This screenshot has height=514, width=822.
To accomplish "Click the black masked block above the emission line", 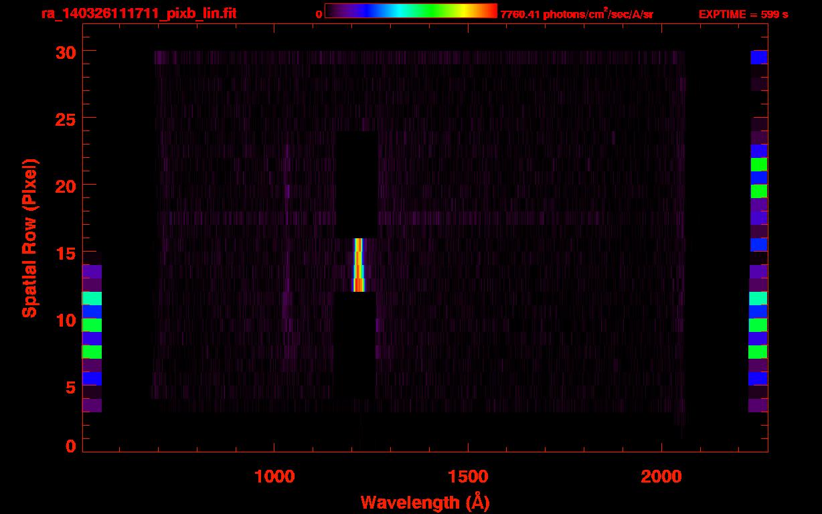I will click(357, 184).
